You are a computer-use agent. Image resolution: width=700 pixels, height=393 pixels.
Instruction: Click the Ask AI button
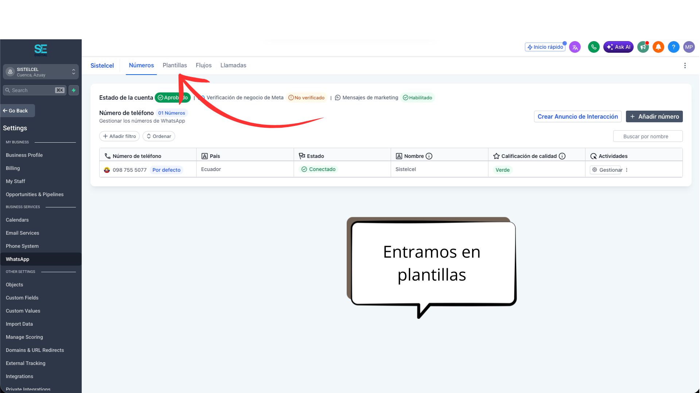tap(618, 47)
